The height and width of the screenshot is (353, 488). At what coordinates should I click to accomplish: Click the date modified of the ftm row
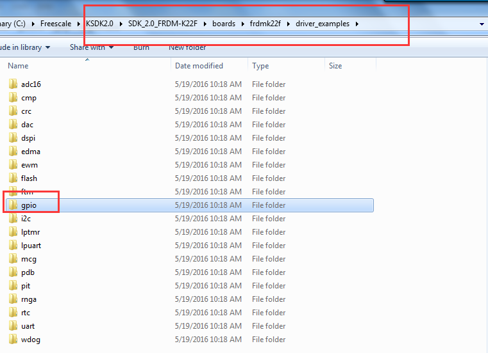208,192
